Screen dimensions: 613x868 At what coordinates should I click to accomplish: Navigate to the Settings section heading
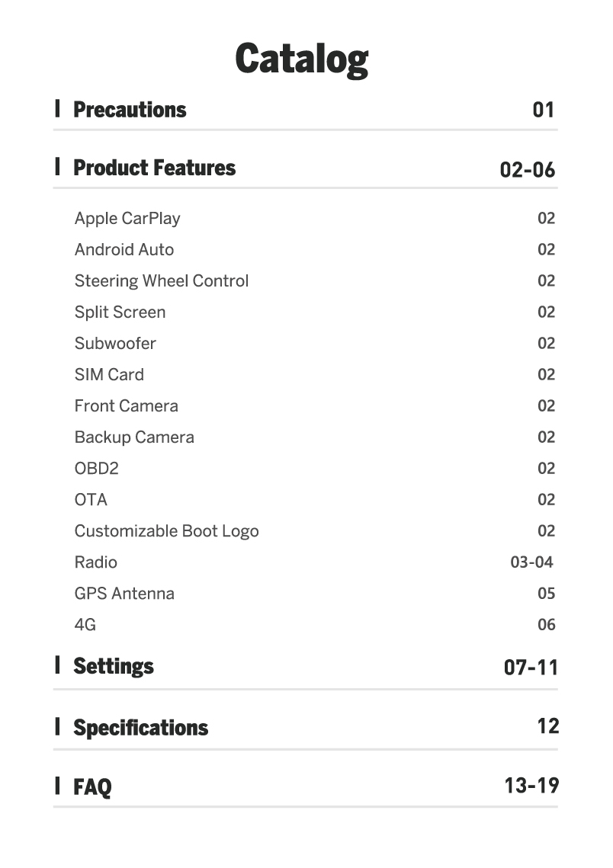[114, 667]
